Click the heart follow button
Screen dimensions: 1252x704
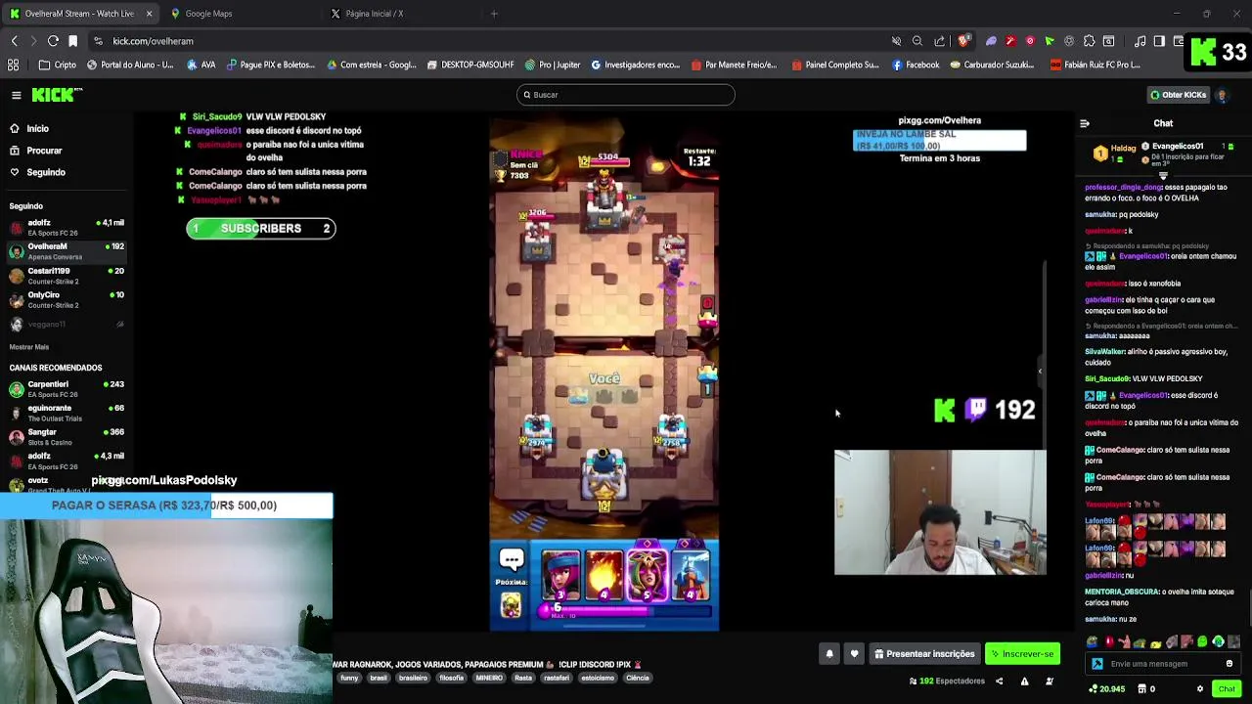pos(854,654)
